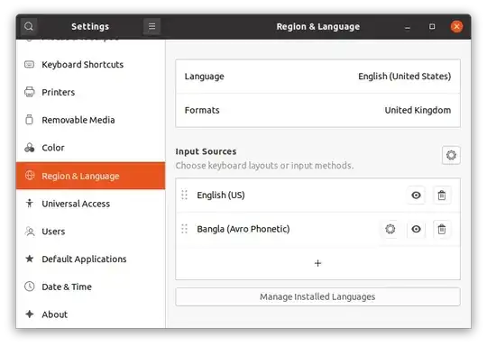Open the Settings hamburger menu
Screen dimensions: 487x346
point(152,26)
